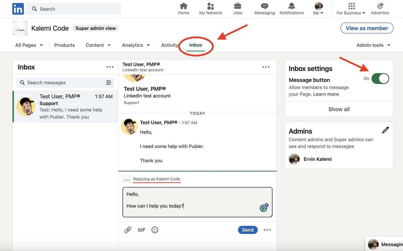The height and width of the screenshot is (251, 403).
Task: Expand the Admin tools dropdown
Action: pos(373,45)
